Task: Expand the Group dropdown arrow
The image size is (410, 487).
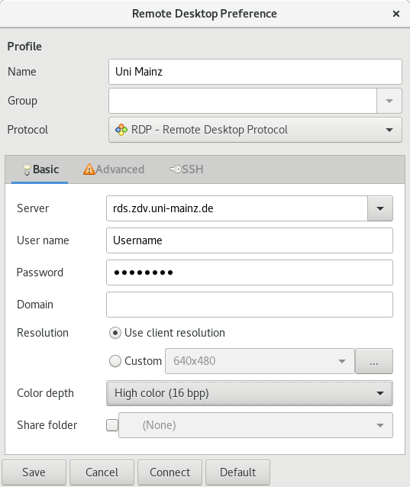Action: (x=389, y=101)
